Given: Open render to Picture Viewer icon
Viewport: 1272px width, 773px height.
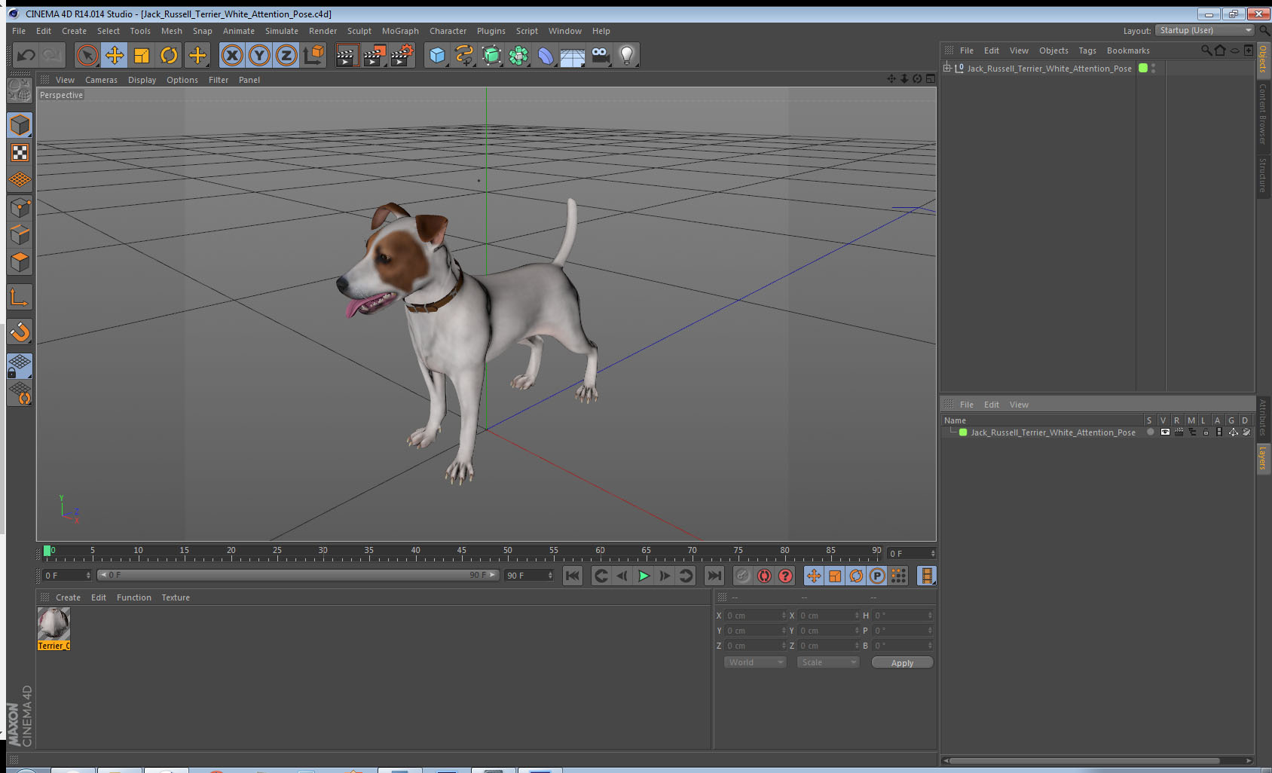Looking at the screenshot, I should pos(375,55).
